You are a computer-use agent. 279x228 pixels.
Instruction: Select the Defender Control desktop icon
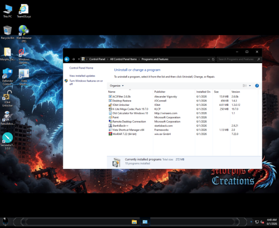pyautogui.click(x=8, y=77)
